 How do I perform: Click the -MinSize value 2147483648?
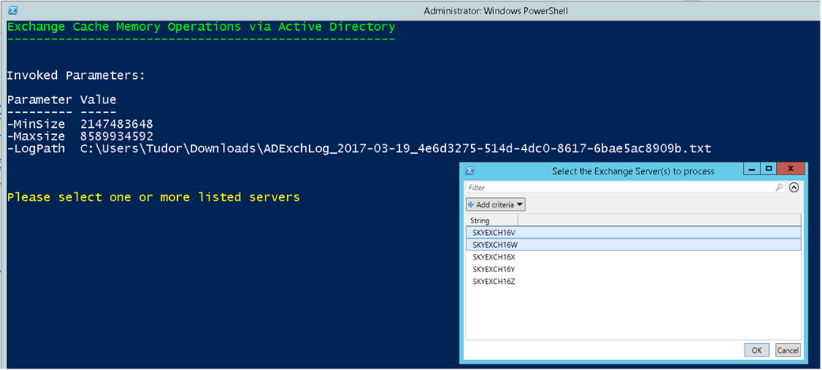(x=117, y=124)
